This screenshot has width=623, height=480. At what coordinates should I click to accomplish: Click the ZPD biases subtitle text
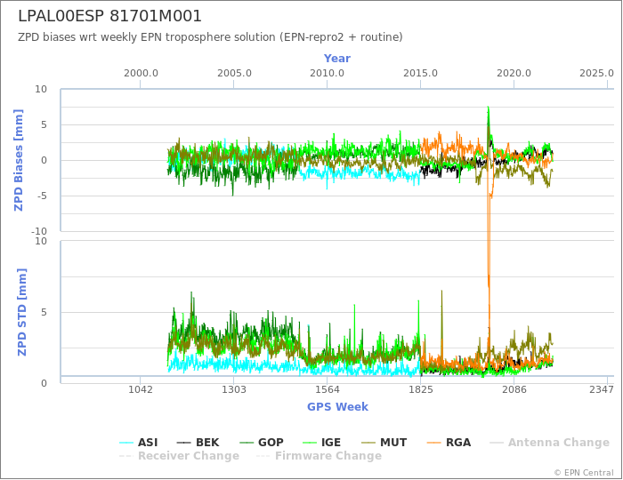click(x=210, y=37)
